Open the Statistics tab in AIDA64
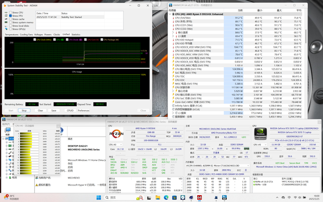 point(76,35)
